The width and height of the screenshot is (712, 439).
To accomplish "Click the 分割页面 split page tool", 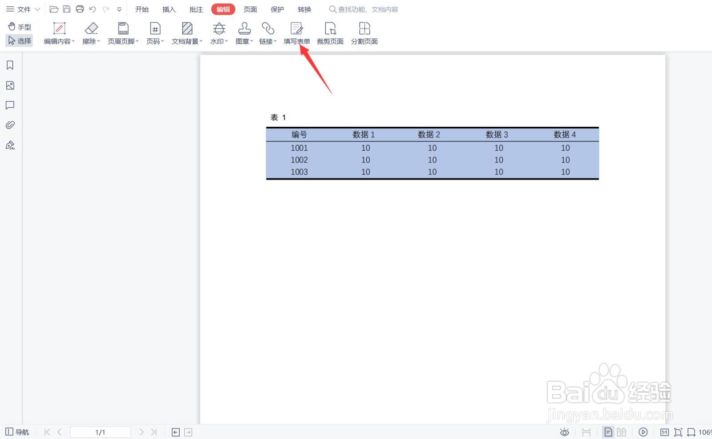I will [364, 34].
